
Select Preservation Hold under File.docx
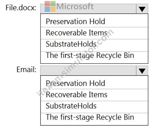tap(94, 21)
